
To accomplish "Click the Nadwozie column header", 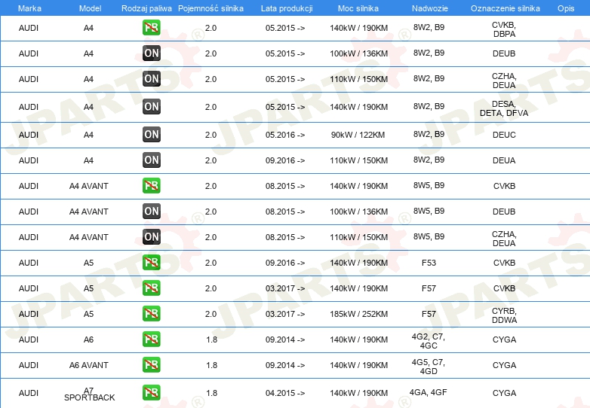I will tap(430, 8).
